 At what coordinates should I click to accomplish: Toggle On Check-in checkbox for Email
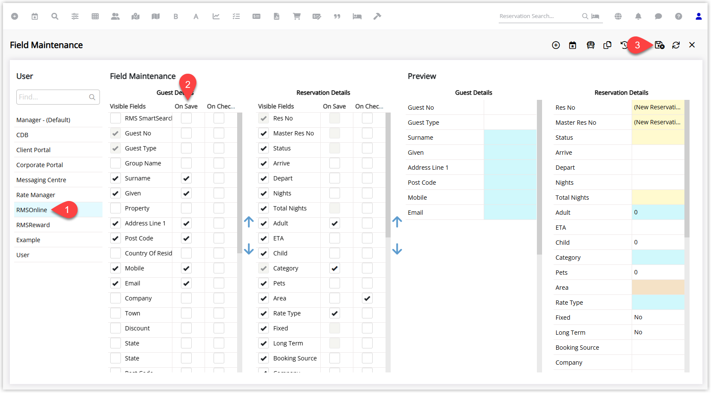coord(219,283)
